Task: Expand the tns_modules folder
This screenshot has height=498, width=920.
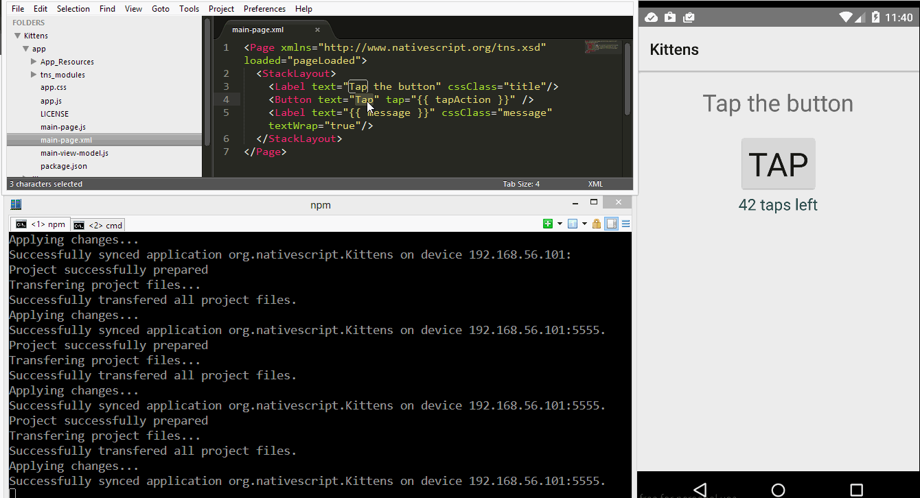Action: 34,75
